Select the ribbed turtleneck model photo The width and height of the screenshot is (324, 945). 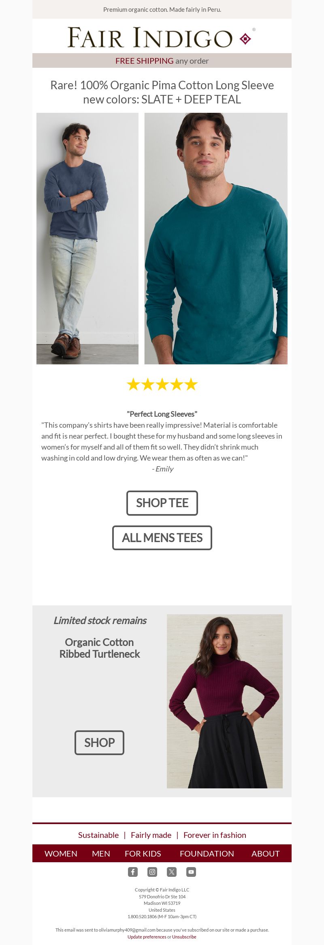click(225, 701)
